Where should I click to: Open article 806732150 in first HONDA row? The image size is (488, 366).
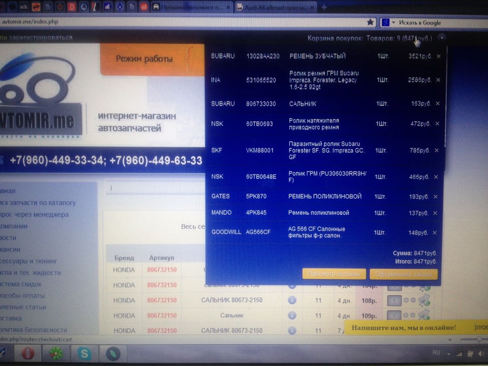[x=162, y=270]
